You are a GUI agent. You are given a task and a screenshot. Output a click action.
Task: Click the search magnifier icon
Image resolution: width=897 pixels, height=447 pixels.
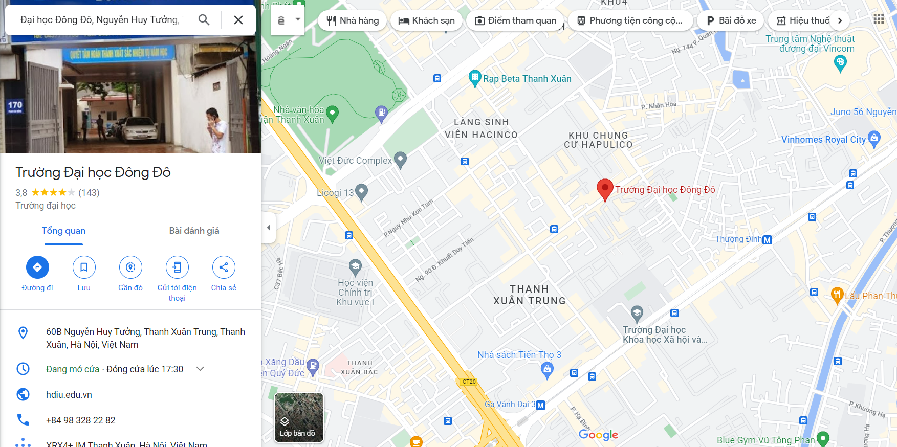coord(204,20)
